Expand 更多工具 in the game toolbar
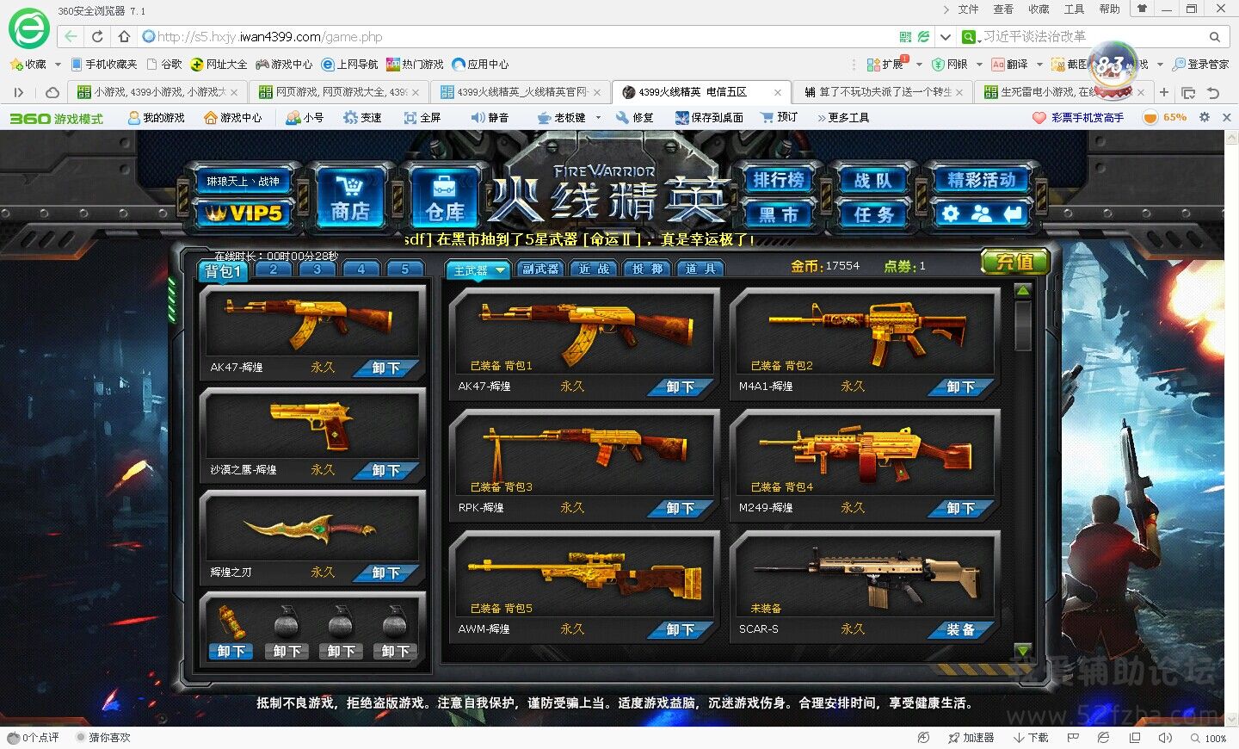This screenshot has width=1239, height=749. pos(843,118)
